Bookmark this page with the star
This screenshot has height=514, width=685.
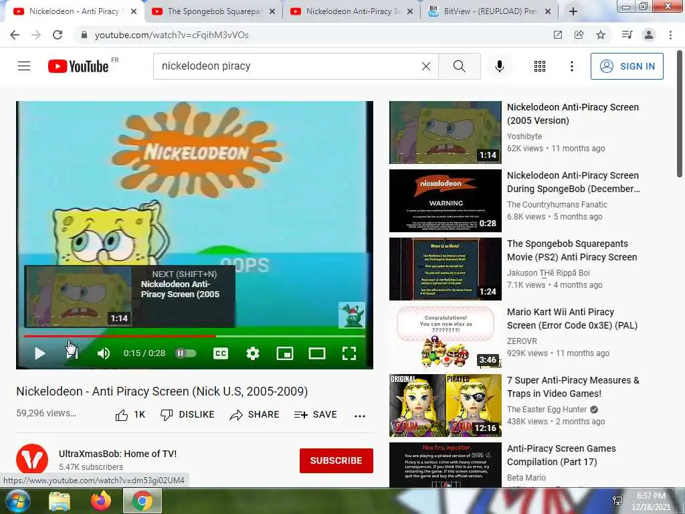click(601, 35)
